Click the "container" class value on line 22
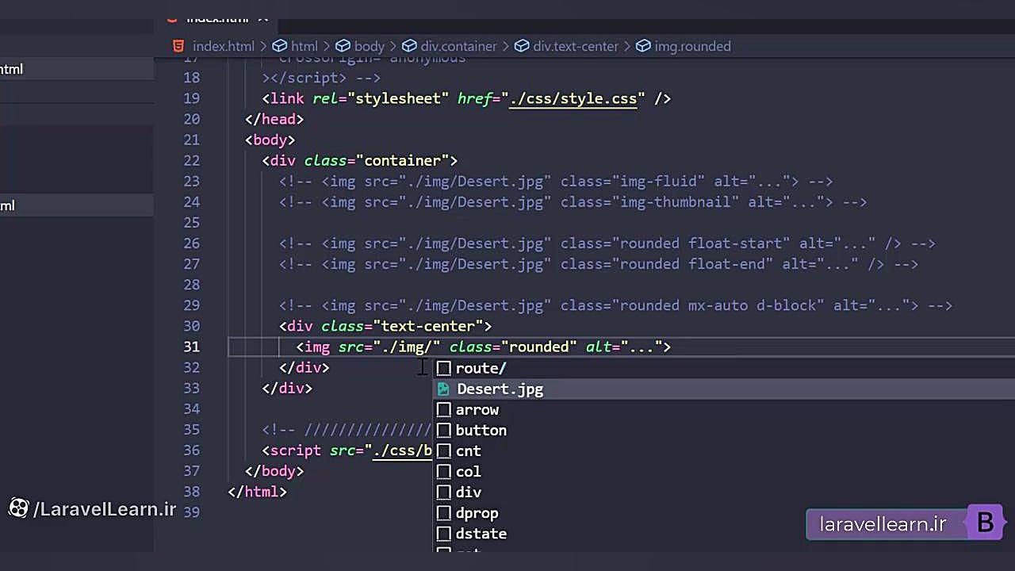 click(x=403, y=161)
